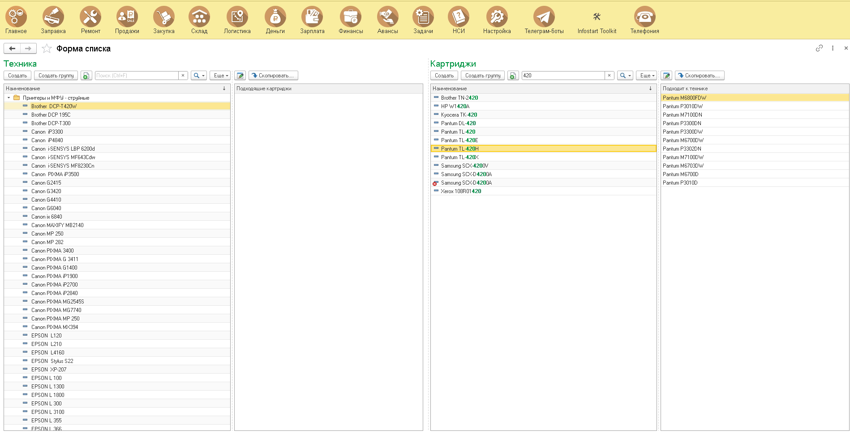Select Pantum M6800FDW in Подходит к технике
The width and height of the screenshot is (850, 434).
[x=755, y=98]
